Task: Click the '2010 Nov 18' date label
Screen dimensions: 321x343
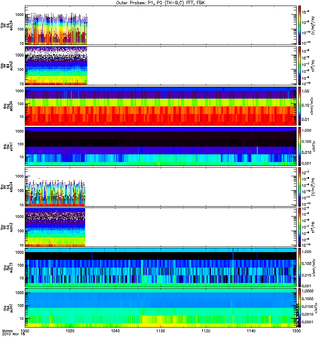Action: pyautogui.click(x=14, y=334)
